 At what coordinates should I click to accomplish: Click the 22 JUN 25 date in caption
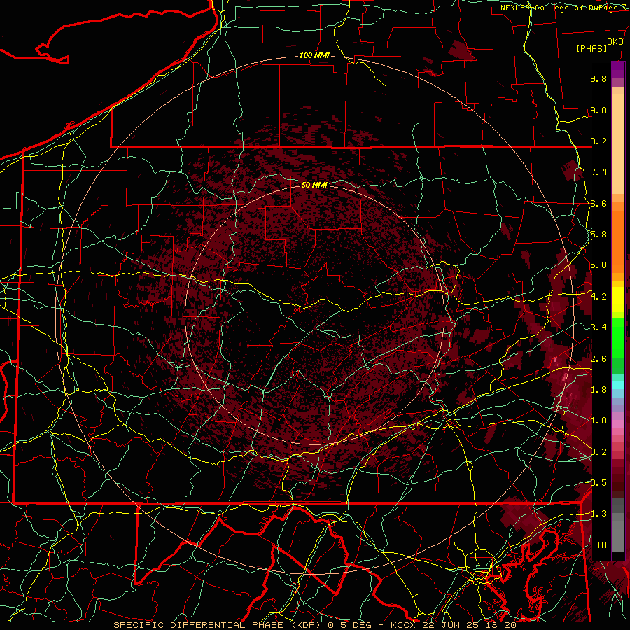click(x=449, y=625)
